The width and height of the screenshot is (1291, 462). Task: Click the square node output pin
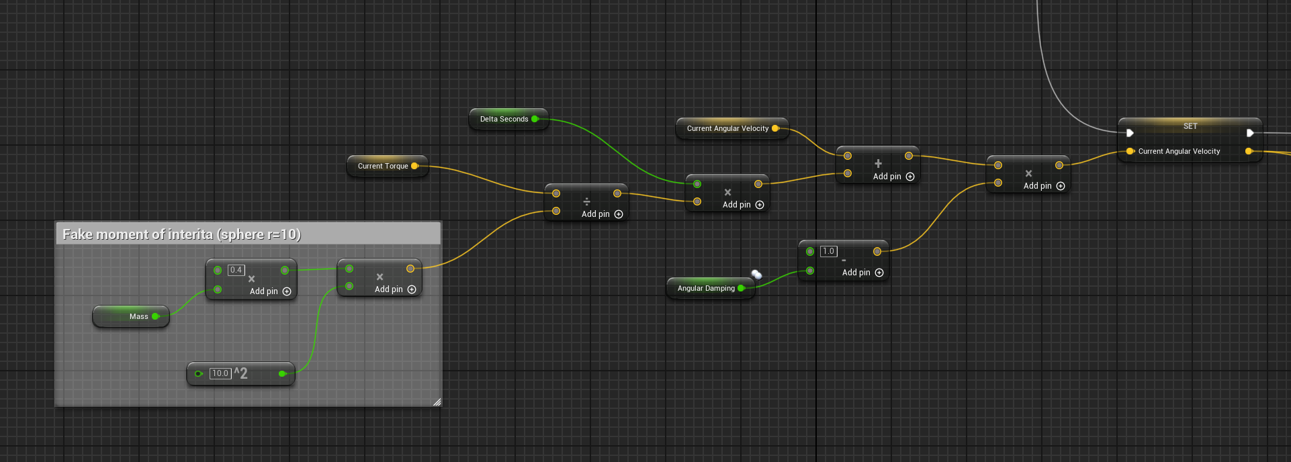click(x=282, y=373)
